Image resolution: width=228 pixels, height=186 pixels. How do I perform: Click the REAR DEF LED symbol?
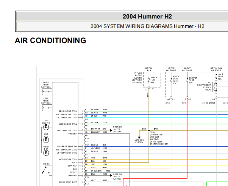pyautogui.click(x=46, y=153)
